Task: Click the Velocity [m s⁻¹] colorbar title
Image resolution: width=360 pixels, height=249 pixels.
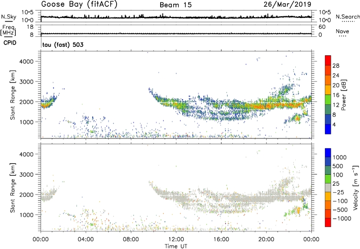Action: tap(356, 187)
